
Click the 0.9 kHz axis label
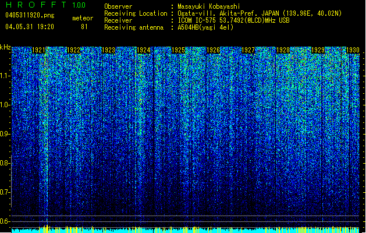pos(5,134)
